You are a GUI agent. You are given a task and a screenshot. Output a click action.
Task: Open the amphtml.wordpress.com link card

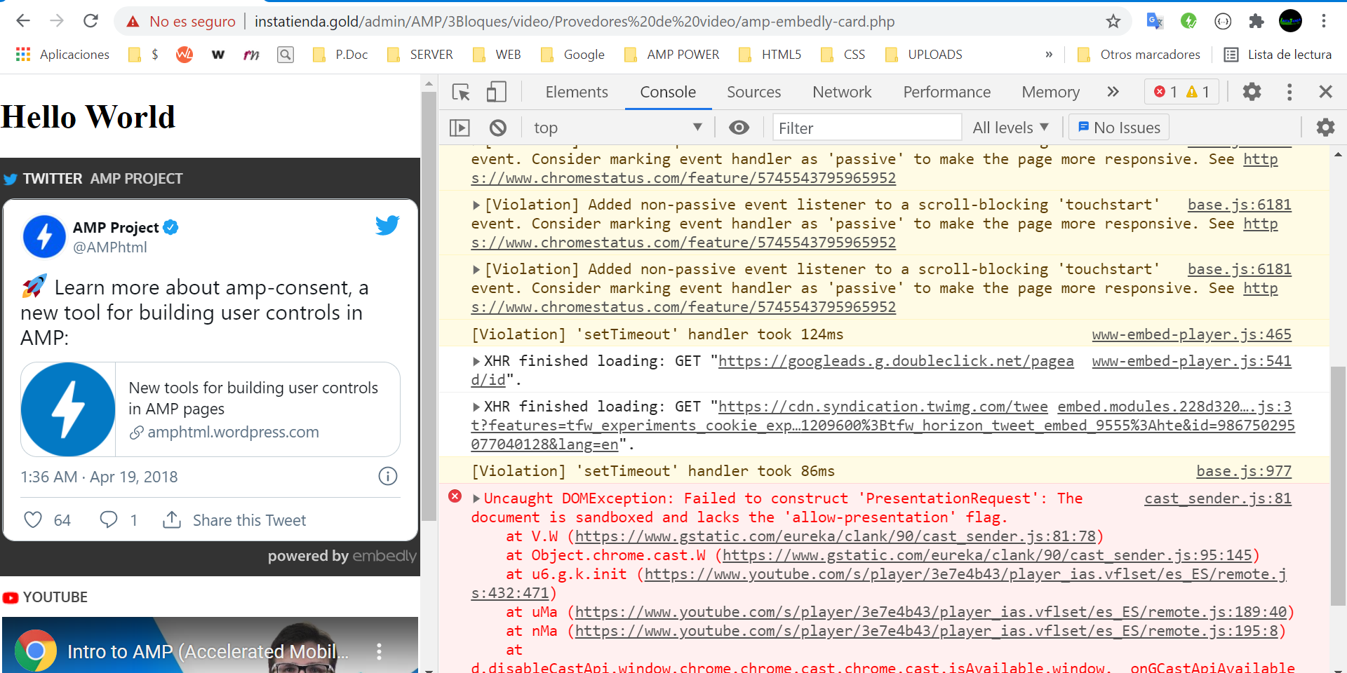(x=210, y=409)
